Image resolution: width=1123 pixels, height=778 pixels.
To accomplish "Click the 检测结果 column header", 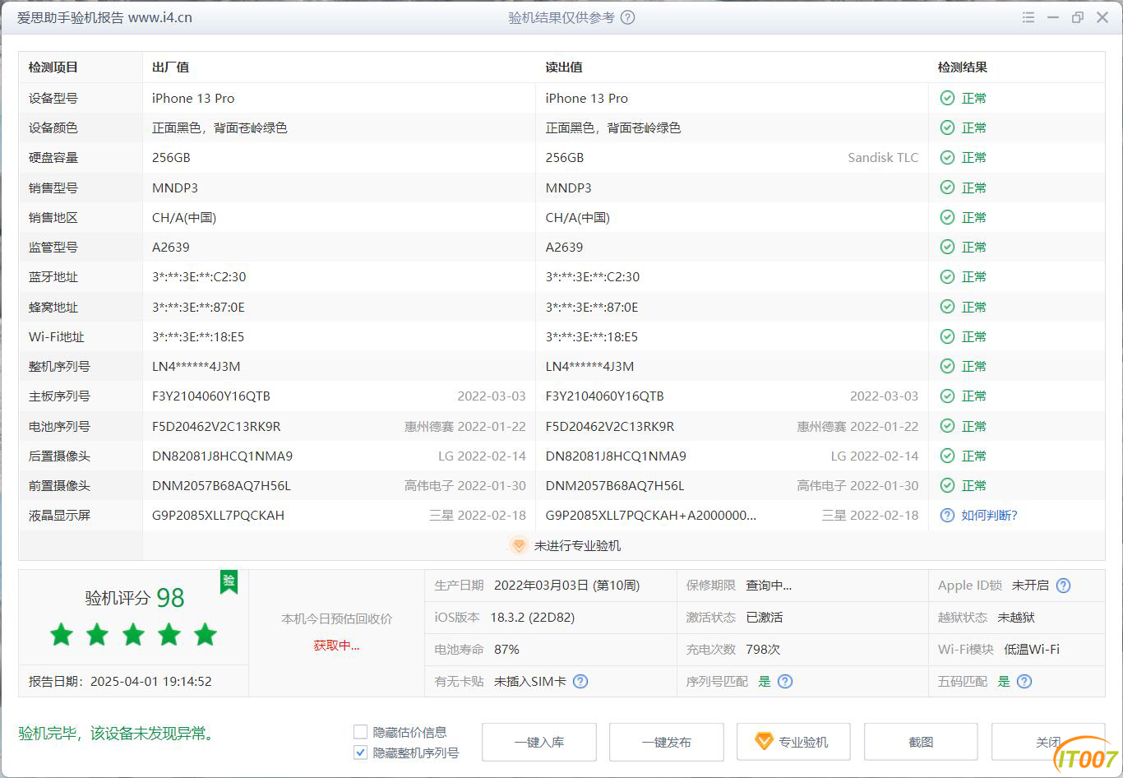I will 963,67.
